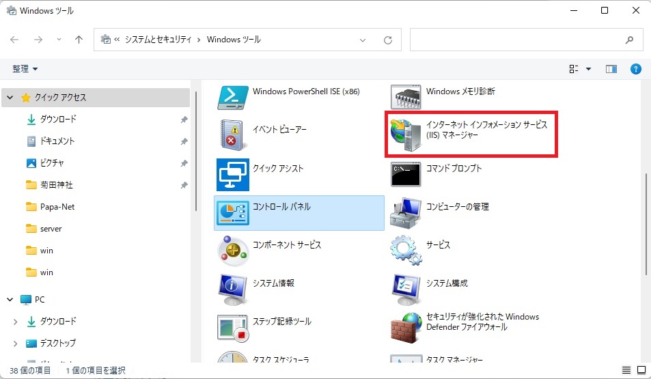Image resolution: width=651 pixels, height=379 pixels.
Task: Select ダウンロード in Quick Access
Action: pyautogui.click(x=58, y=120)
